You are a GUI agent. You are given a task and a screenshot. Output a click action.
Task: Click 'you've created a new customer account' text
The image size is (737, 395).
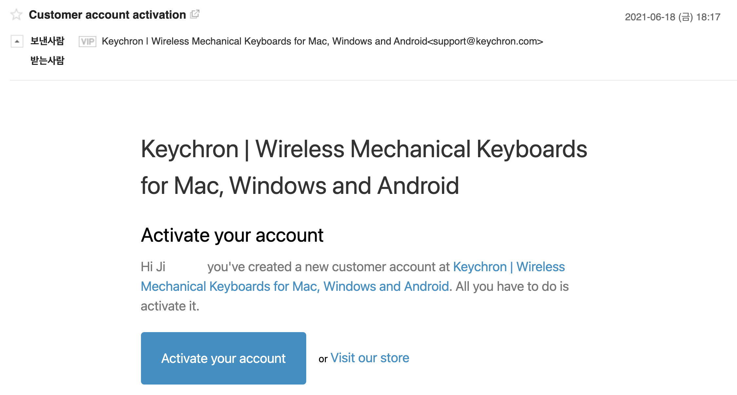[x=322, y=267]
